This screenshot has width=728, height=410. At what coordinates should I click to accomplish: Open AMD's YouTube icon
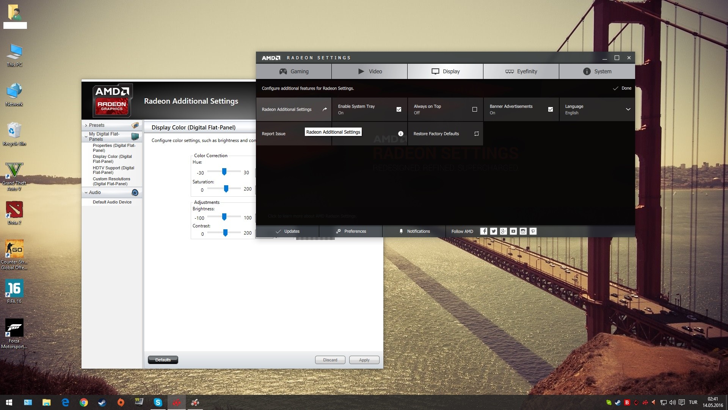513,231
